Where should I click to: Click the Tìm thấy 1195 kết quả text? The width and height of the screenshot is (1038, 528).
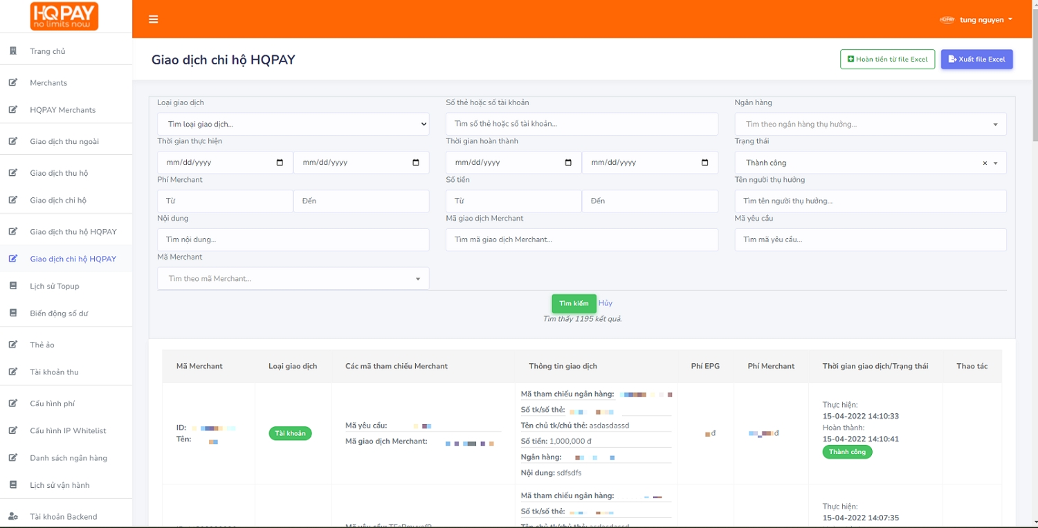(x=583, y=319)
